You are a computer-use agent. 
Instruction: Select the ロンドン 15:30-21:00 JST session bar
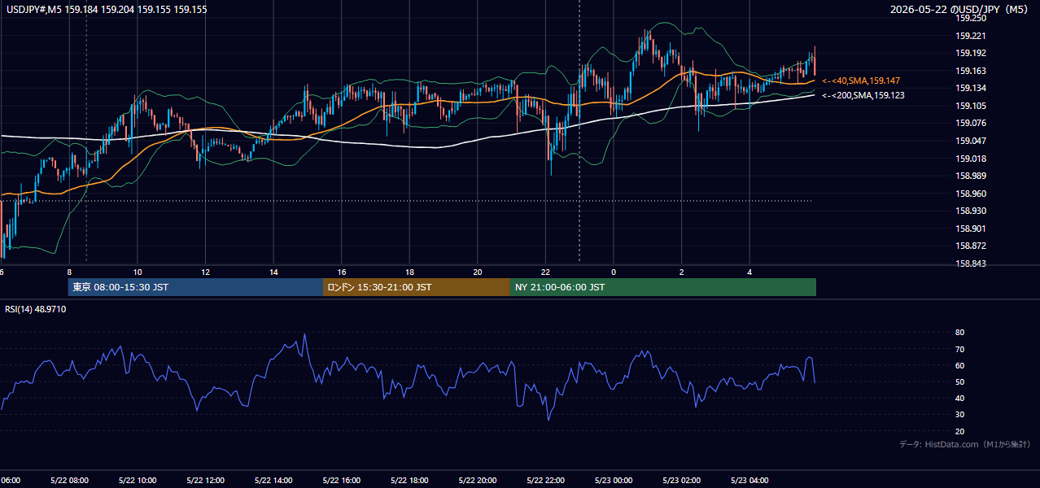417,287
